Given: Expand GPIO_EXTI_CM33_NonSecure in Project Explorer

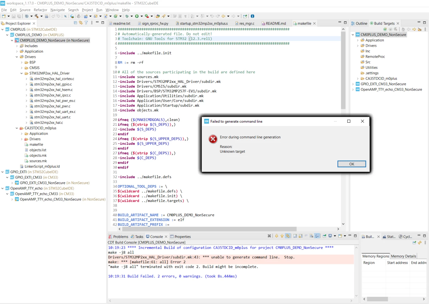Looking at the screenshot, I should pos(12,183).
